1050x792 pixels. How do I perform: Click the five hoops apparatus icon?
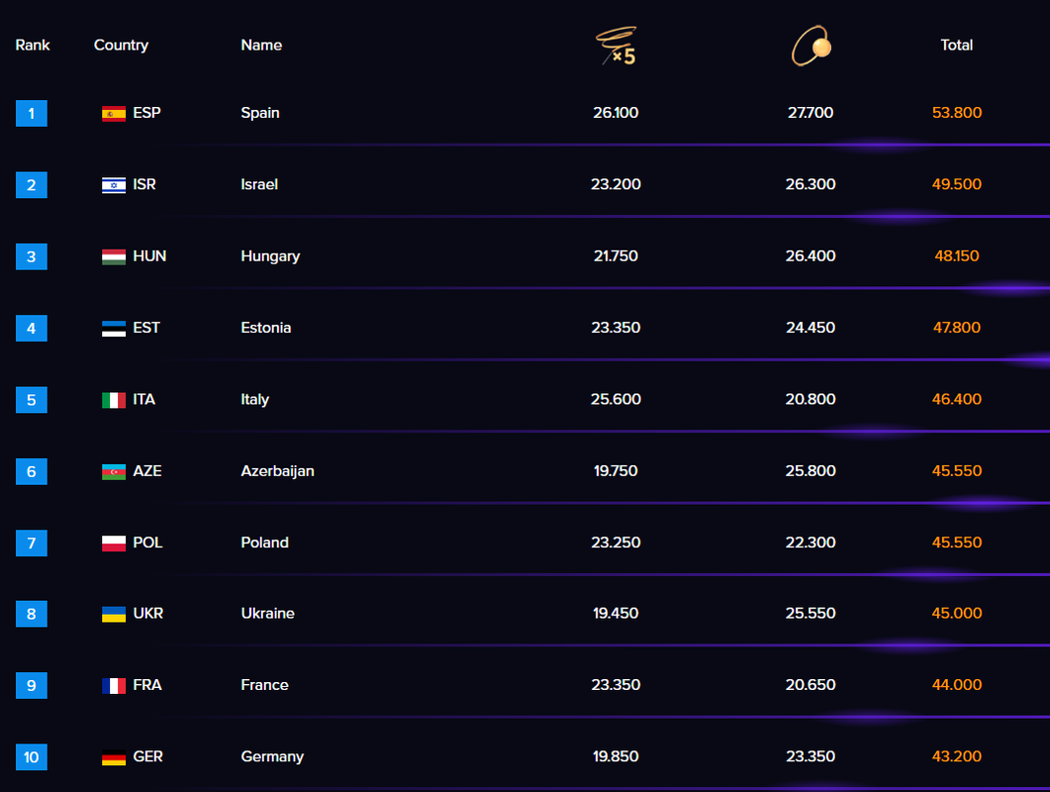click(x=616, y=47)
